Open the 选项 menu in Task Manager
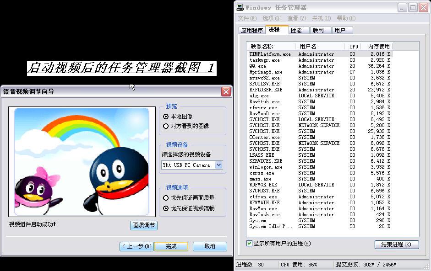The width and height of the screenshot is (431, 271). tap(272, 18)
